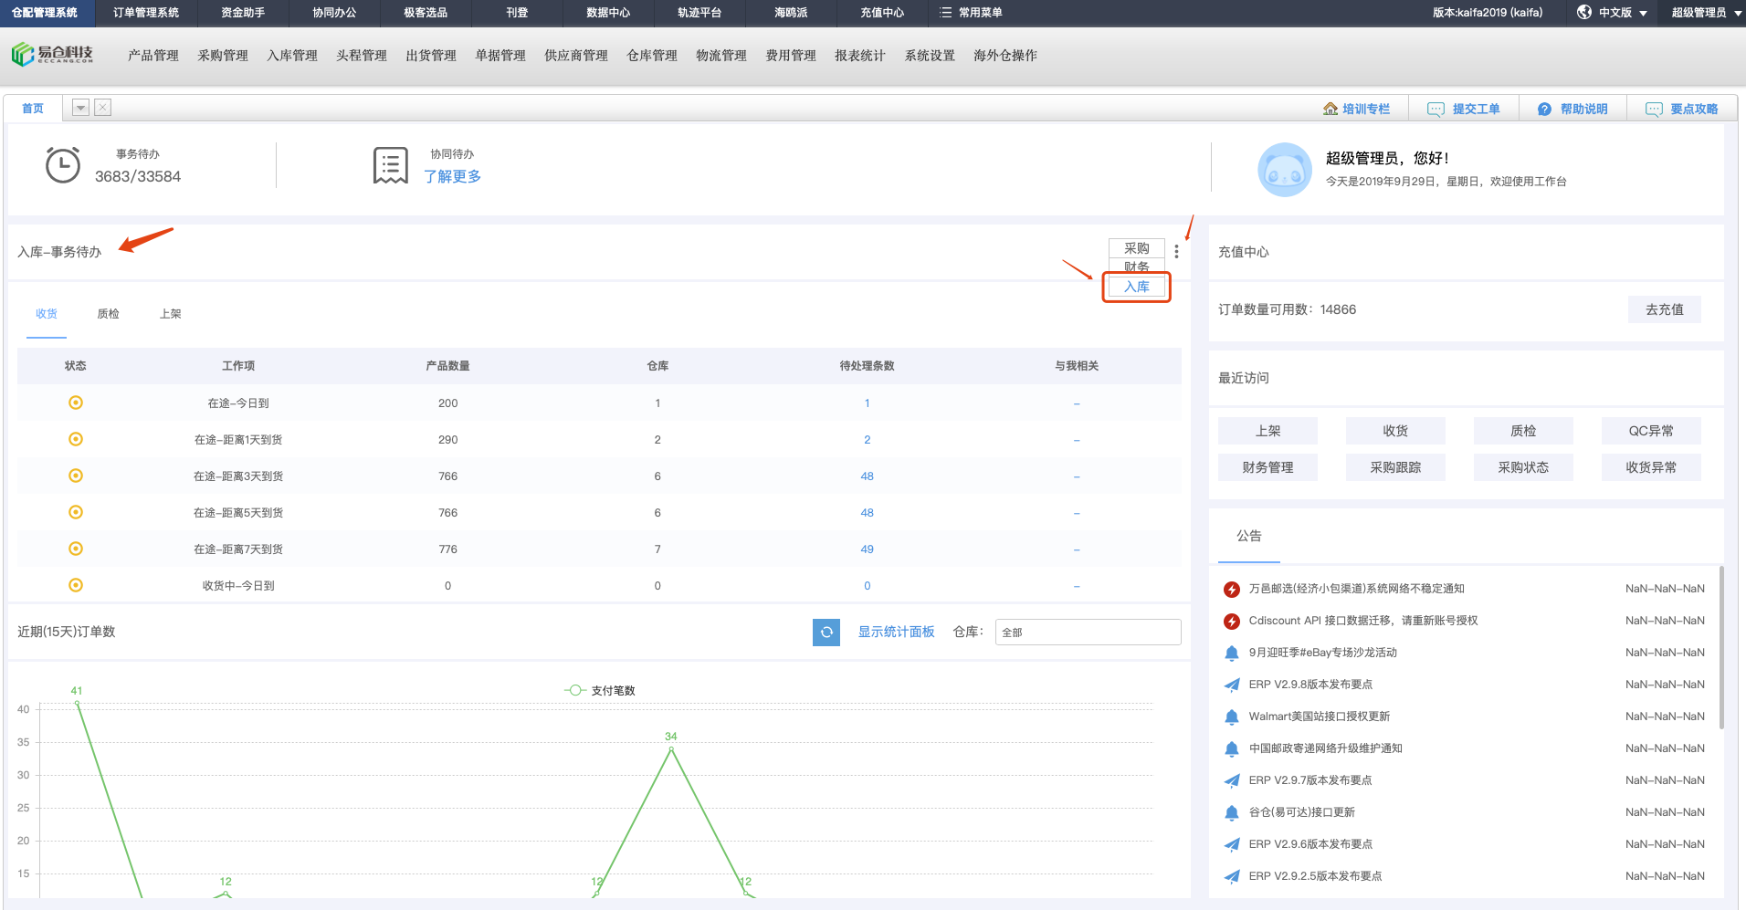1746x910 pixels.
Task: Open the vertical three-dot menu near 入库 panel
Action: [1176, 251]
